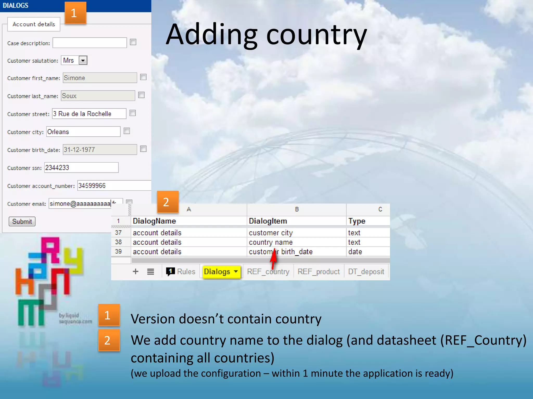Open the all sheets list icon
This screenshot has width=533, height=399.
click(150, 272)
